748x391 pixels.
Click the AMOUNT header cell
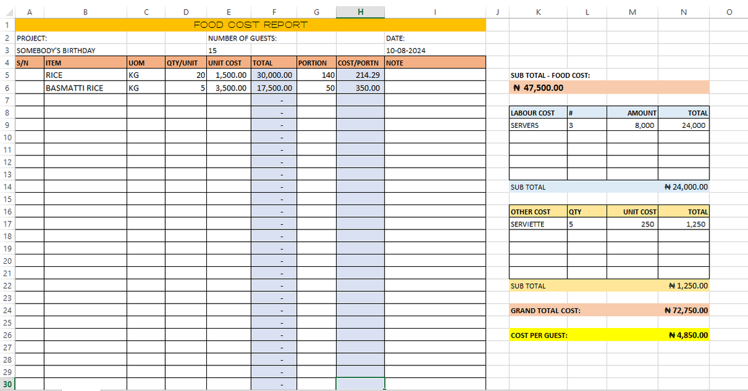pyautogui.click(x=632, y=112)
